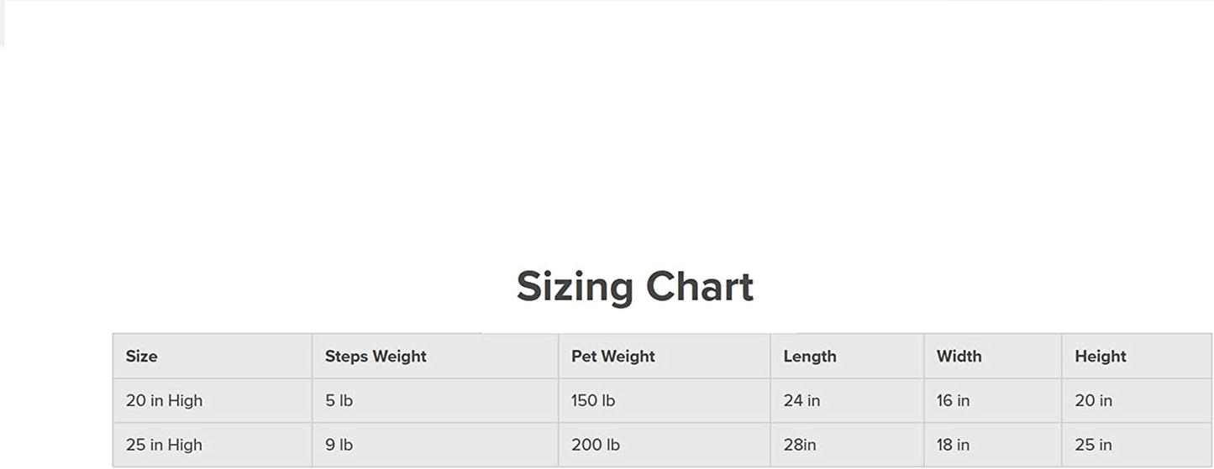Click the Steps Weight column header
1214x469 pixels.
[376, 356]
